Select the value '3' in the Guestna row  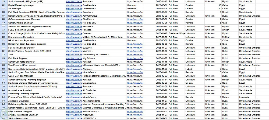click(x=213, y=12)
